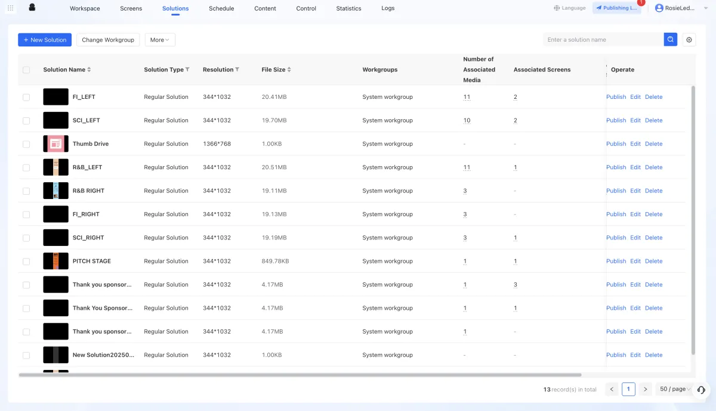Click the magnifier search button
716x411 pixels.
(x=671, y=39)
